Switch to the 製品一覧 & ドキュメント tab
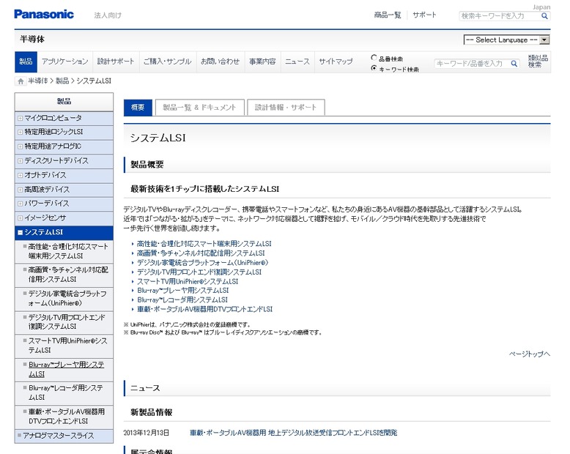This screenshot has width=570, height=454. click(x=199, y=108)
